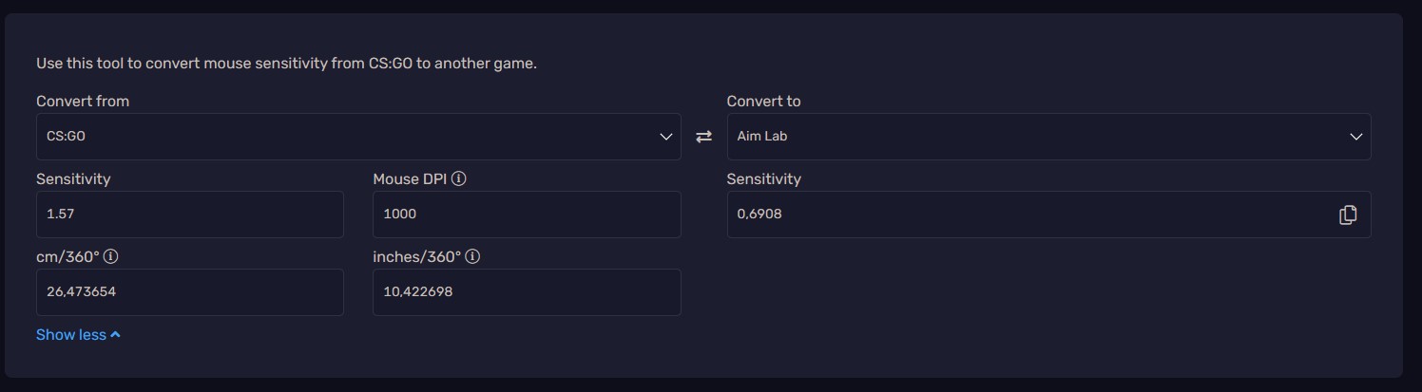Click the Convert to chevron arrow
Viewport: 1422px width, 392px height.
(1356, 137)
